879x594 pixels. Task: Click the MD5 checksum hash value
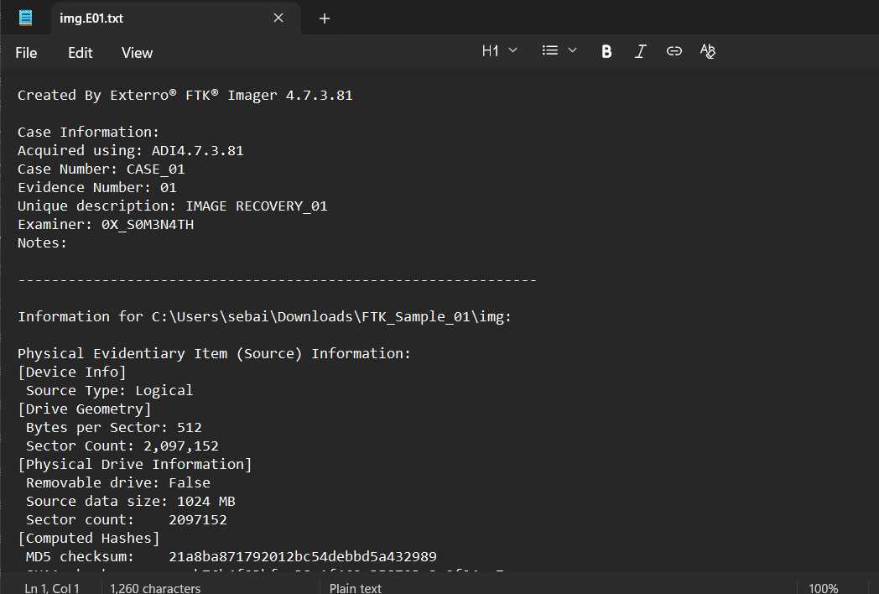303,558
